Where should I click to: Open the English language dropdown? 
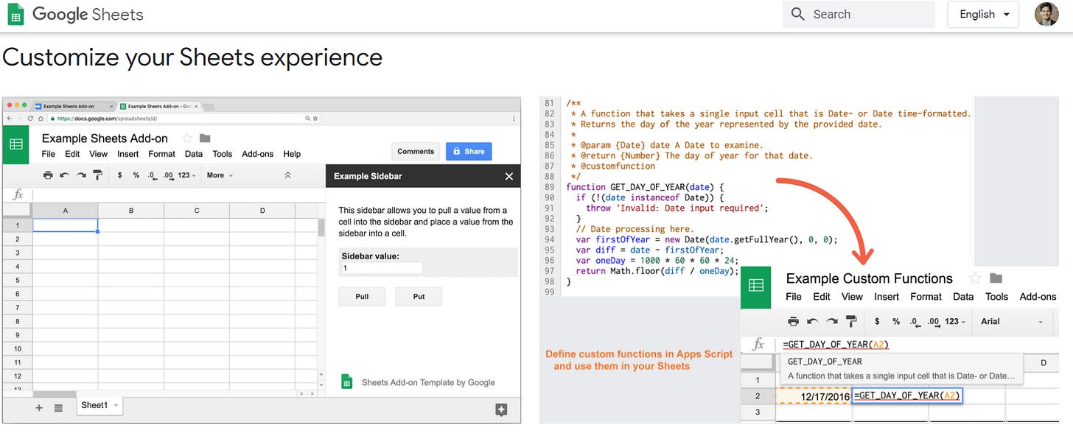coord(983,14)
